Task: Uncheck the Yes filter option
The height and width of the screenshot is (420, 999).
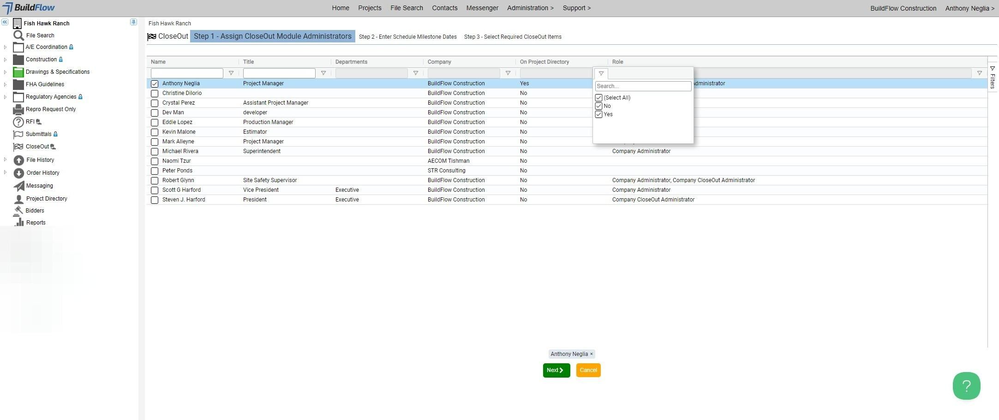Action: (x=598, y=114)
